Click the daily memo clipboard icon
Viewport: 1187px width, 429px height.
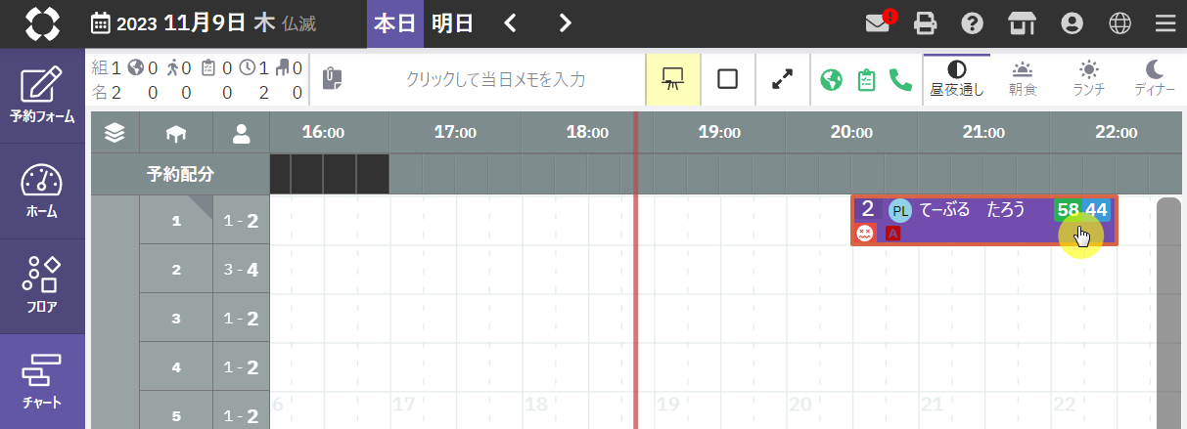pyautogui.click(x=332, y=78)
